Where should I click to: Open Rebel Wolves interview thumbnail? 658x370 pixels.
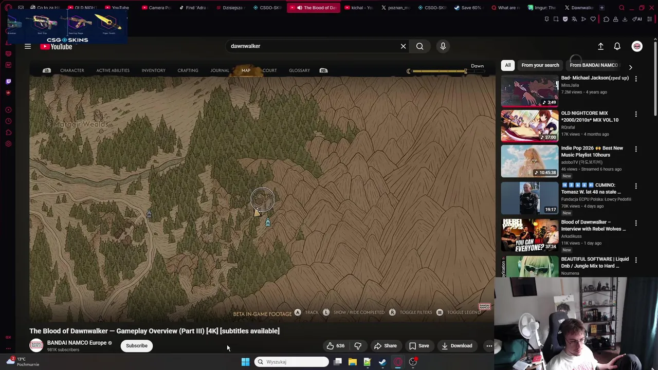click(529, 235)
